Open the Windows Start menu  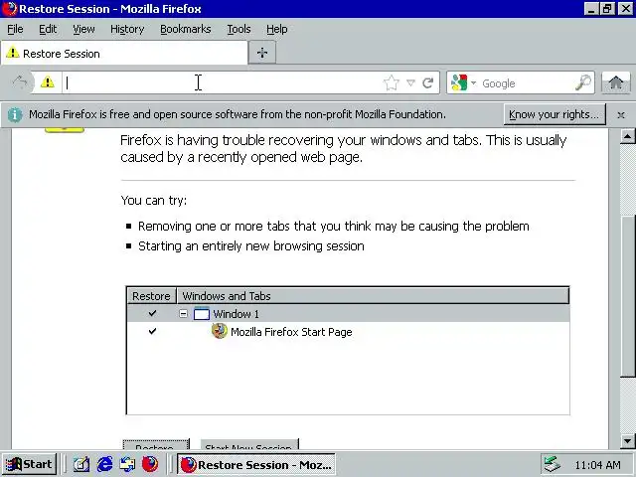29,464
